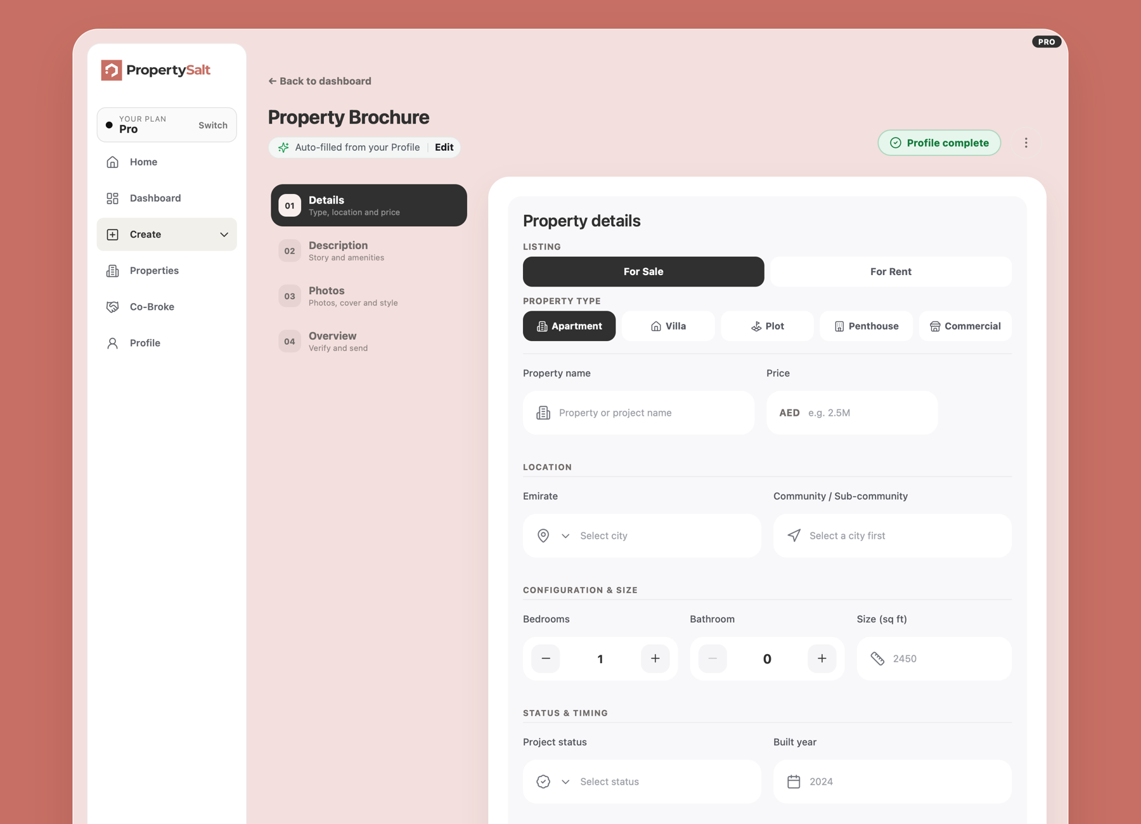Pick Penthouse property type

pos(867,326)
